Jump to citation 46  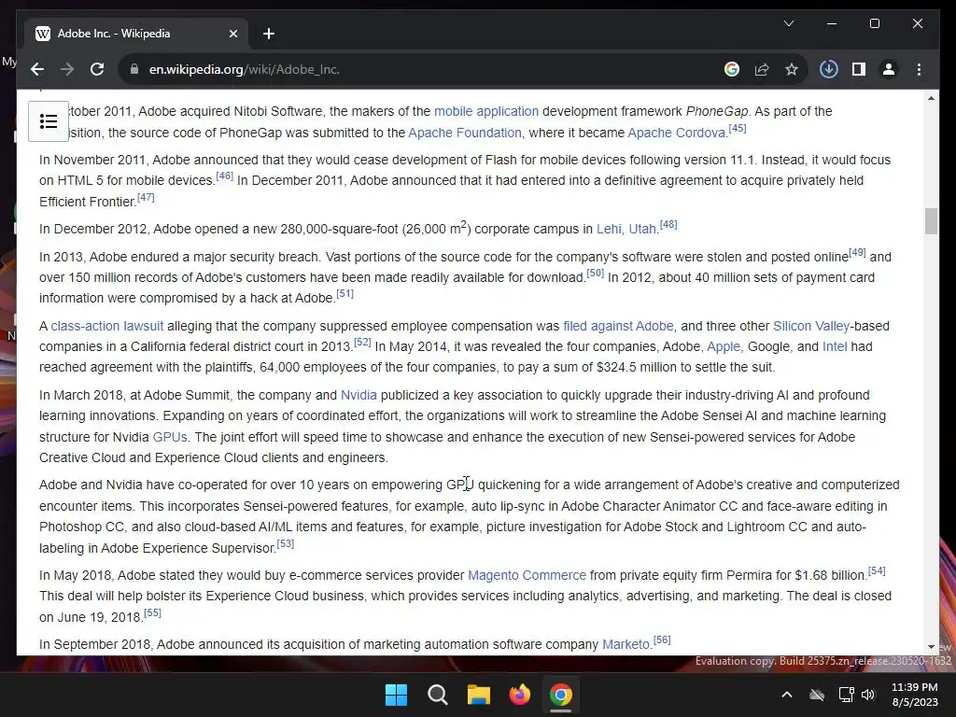pyautogui.click(x=224, y=176)
